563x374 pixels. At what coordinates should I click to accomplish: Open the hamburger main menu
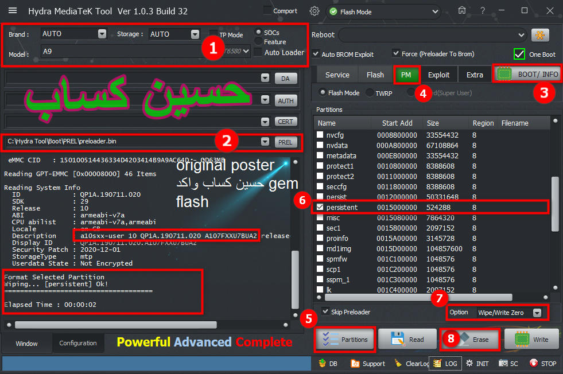pos(13,10)
